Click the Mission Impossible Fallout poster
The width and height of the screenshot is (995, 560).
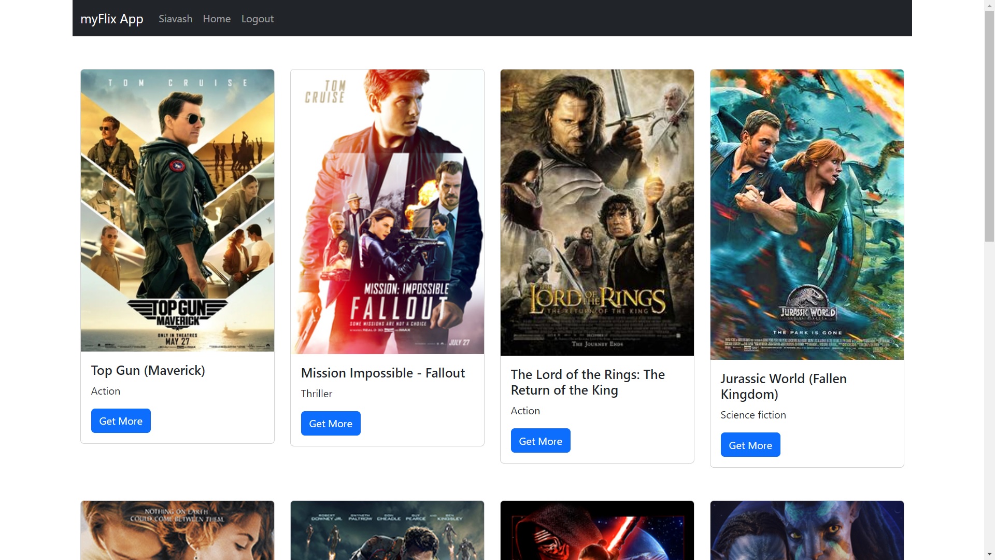coord(387,212)
